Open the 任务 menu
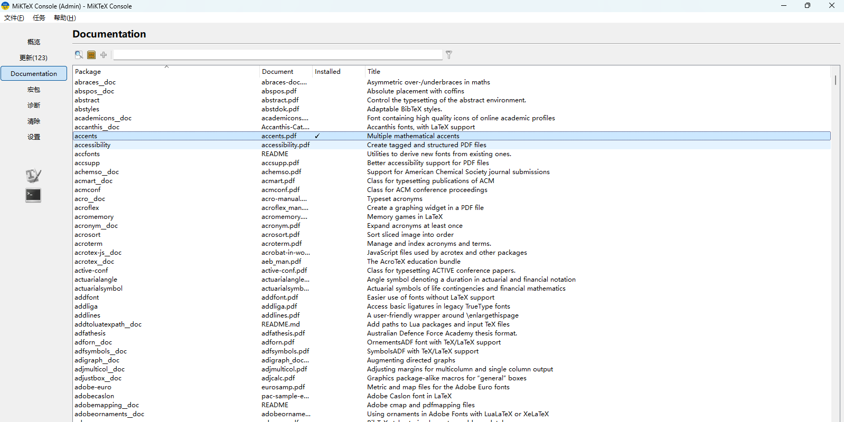The height and width of the screenshot is (422, 844). click(x=39, y=18)
